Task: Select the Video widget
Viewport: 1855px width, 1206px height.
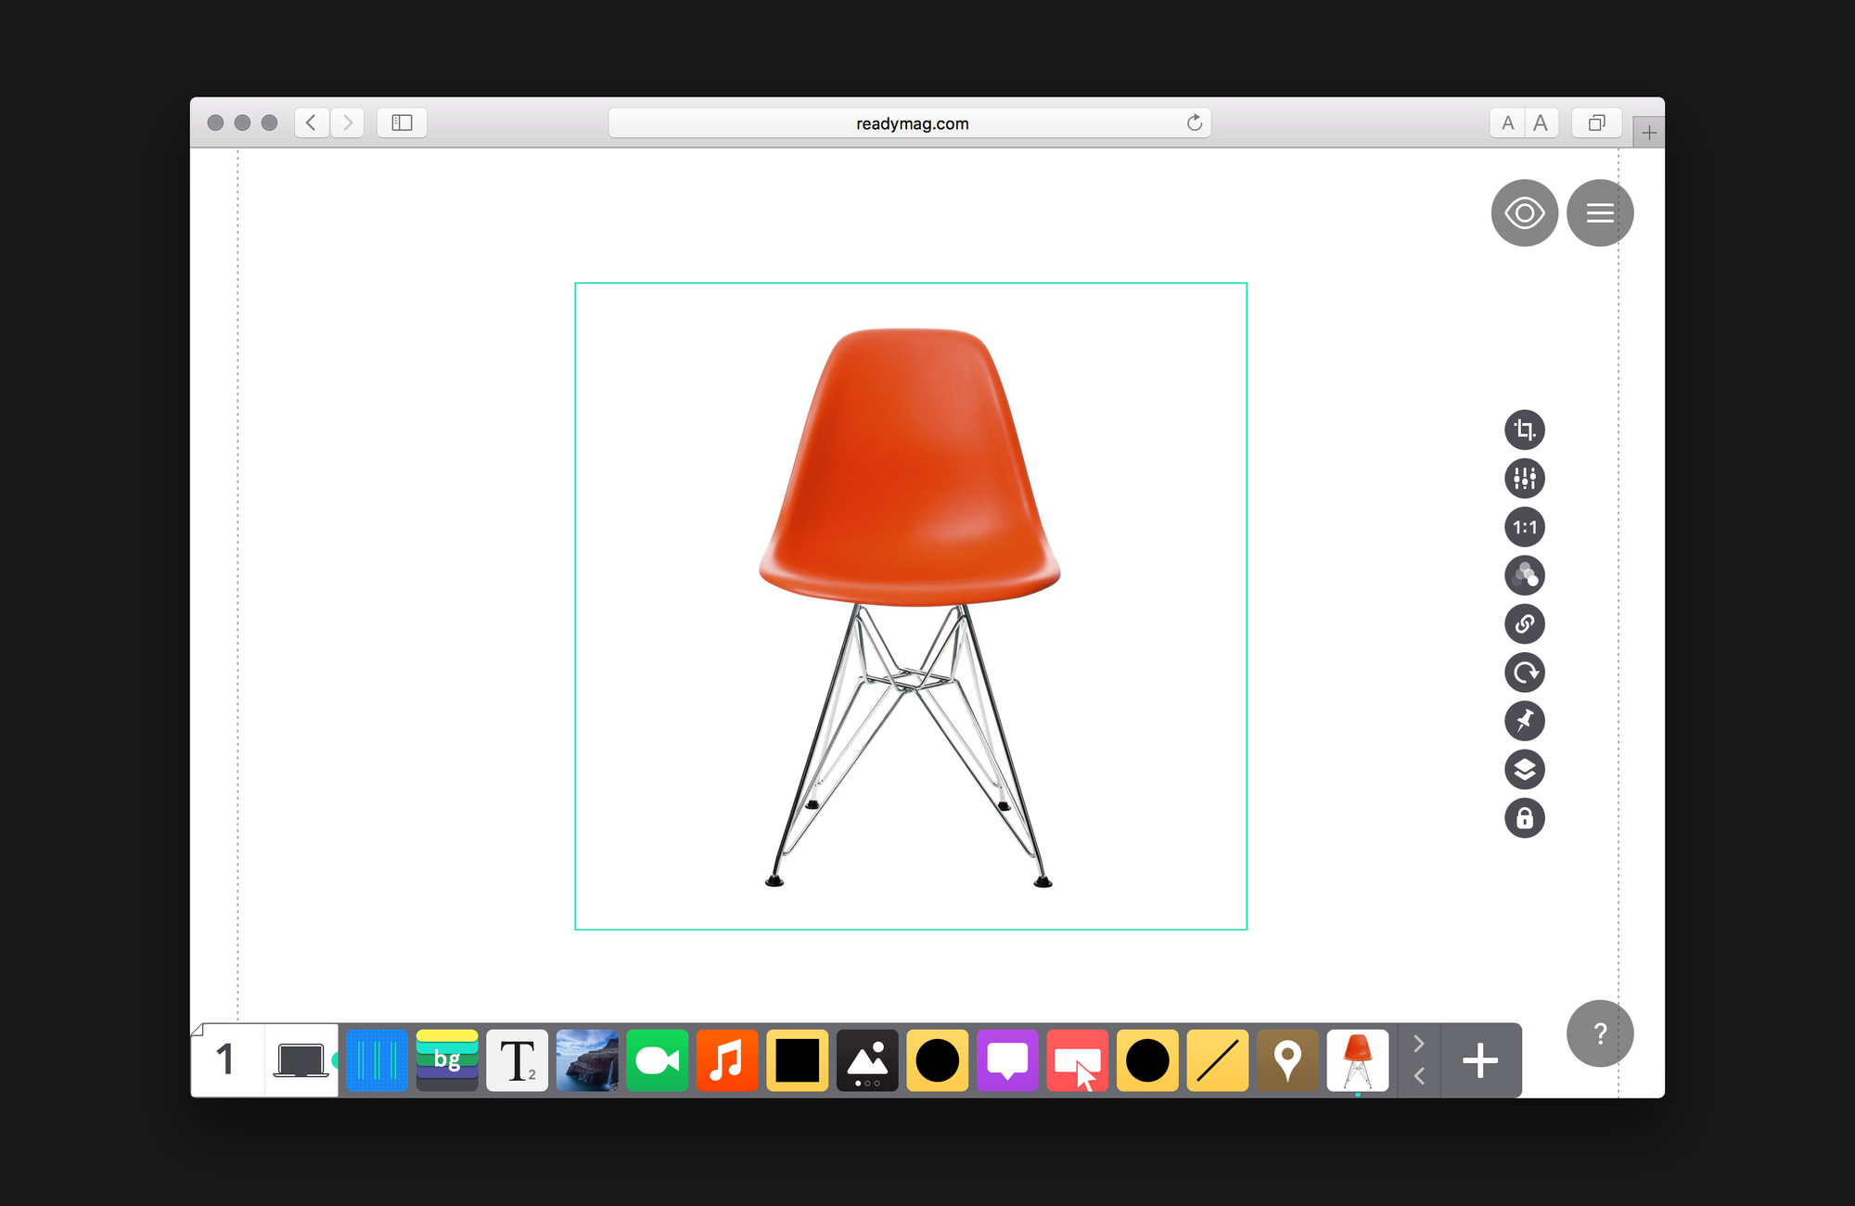Action: point(658,1060)
